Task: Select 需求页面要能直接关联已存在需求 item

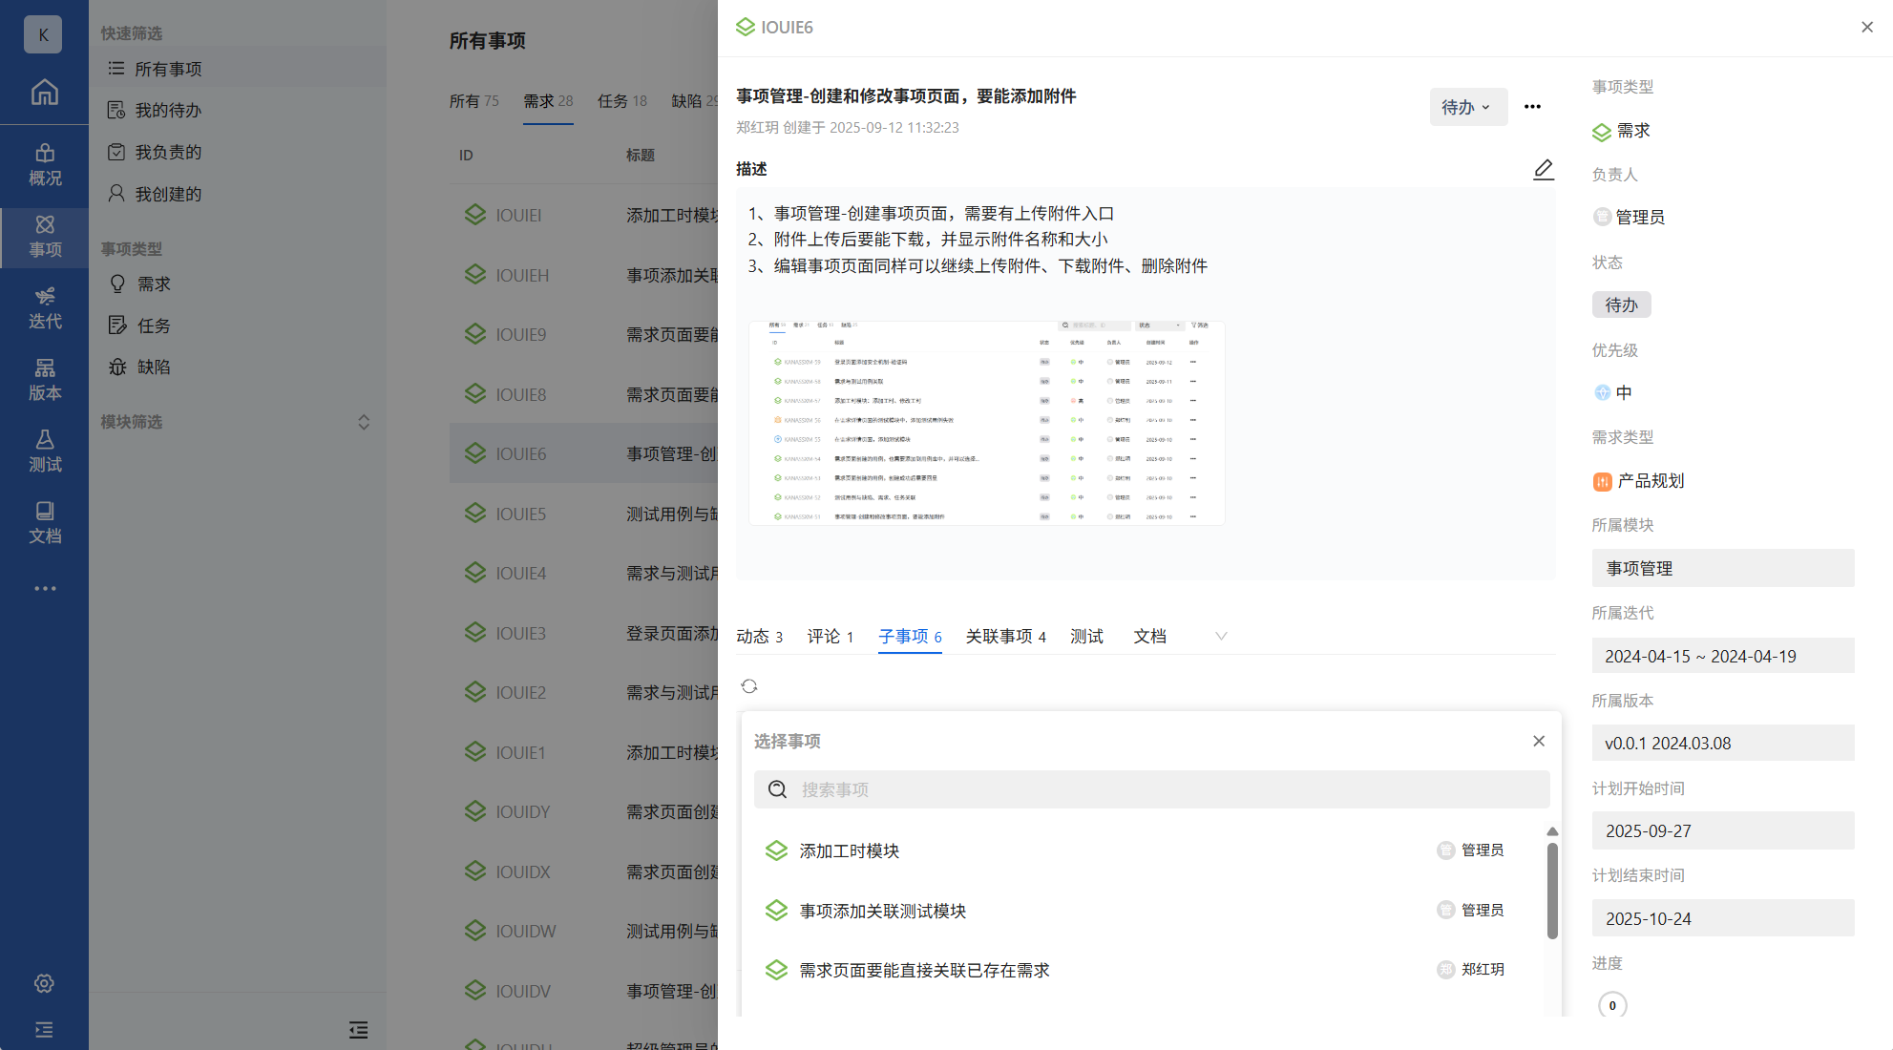Action: (x=923, y=970)
